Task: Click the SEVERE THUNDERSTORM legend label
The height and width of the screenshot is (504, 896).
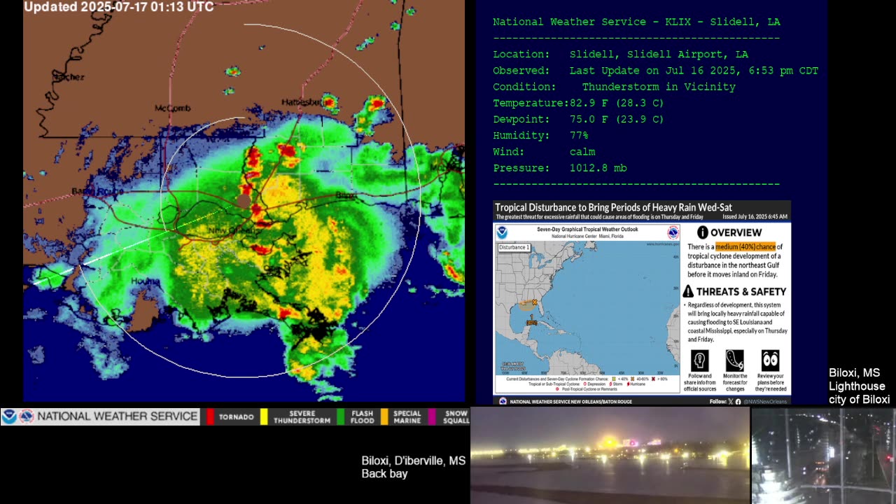Action: pos(302,417)
